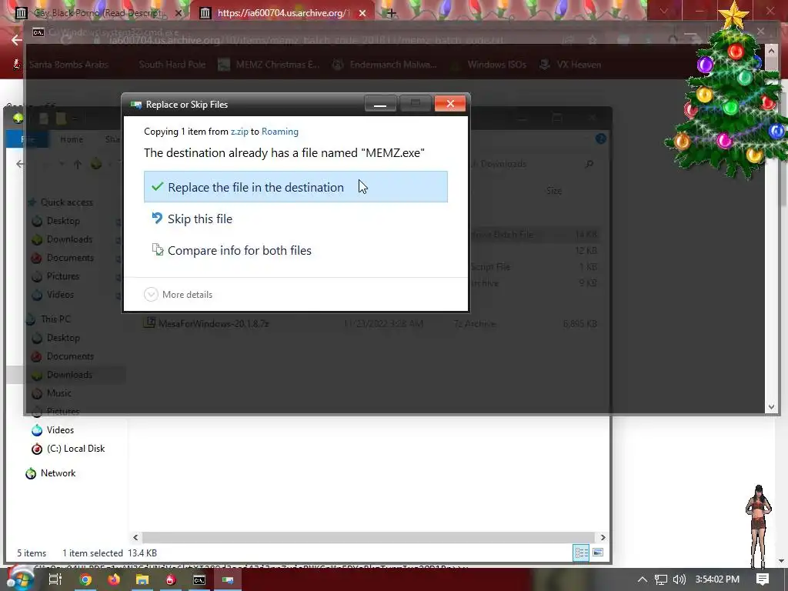Click the blue undo arrow skip icon
Screen dimensions: 788x591
click(x=157, y=218)
